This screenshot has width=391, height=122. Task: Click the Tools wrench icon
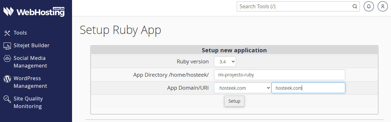coord(7,33)
